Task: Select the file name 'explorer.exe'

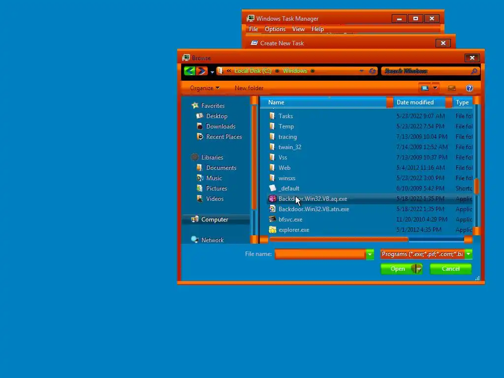Action: pos(294,230)
